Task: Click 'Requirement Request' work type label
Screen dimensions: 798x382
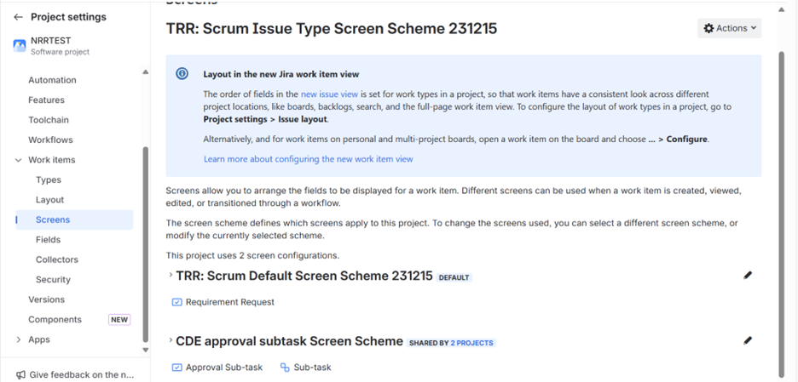Action: coord(230,302)
